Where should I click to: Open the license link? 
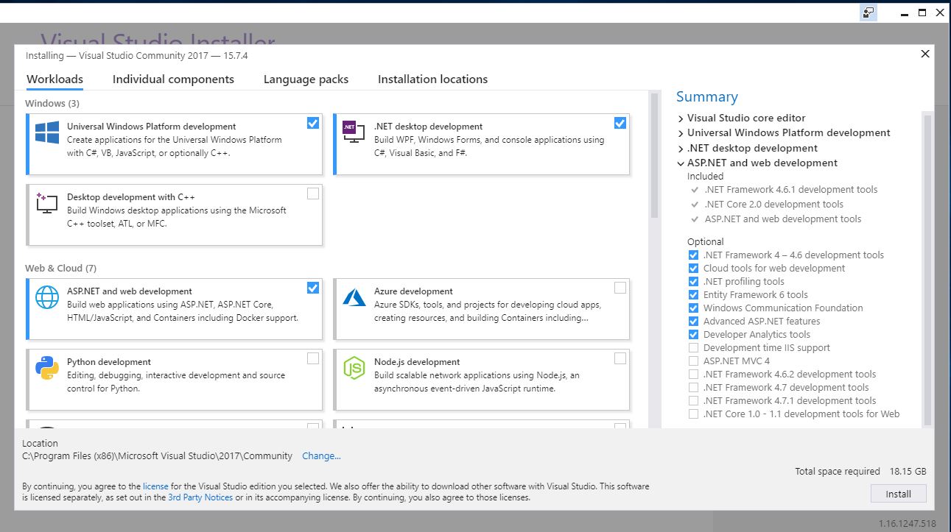point(155,486)
